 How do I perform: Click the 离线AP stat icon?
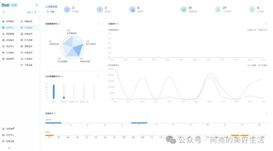click(x=132, y=10)
